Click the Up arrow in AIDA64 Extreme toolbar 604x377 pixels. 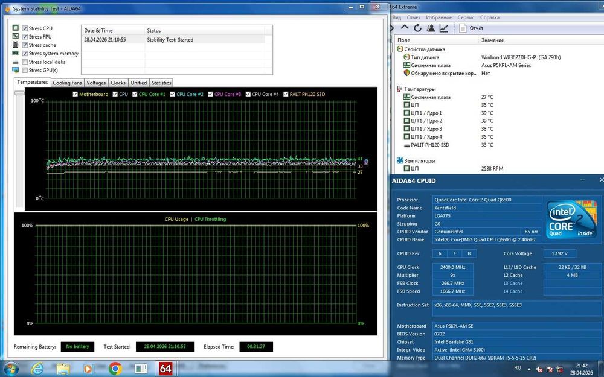(405, 28)
